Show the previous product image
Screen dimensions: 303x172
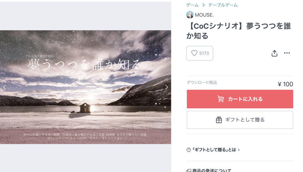pyautogui.click(x=4, y=87)
